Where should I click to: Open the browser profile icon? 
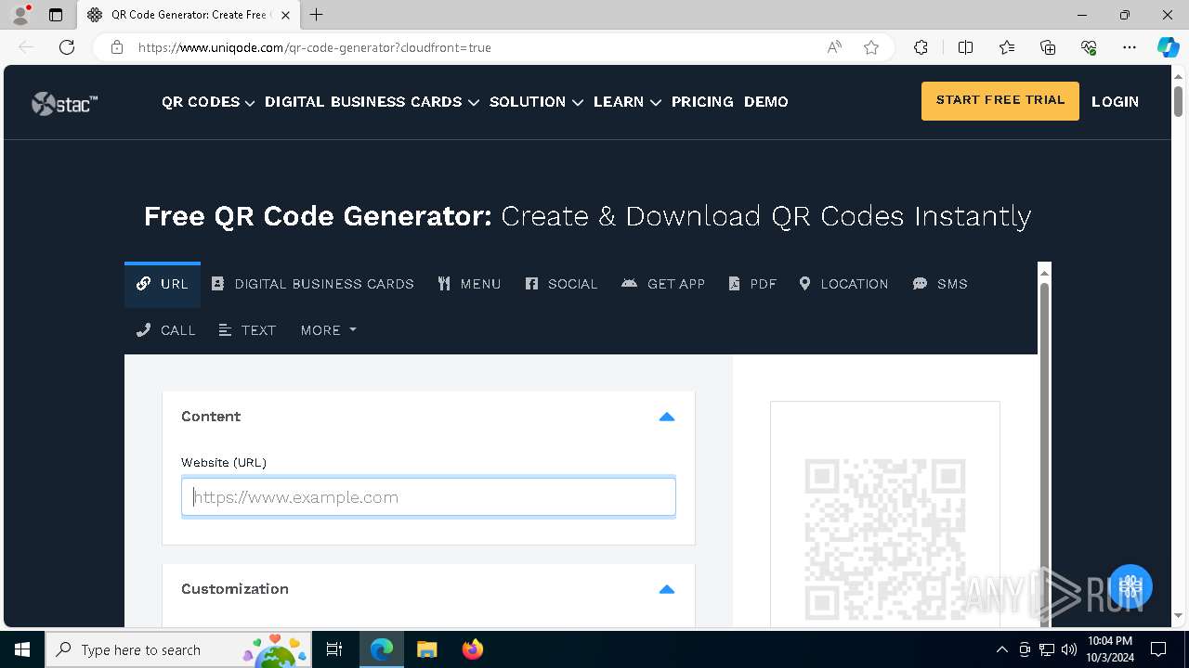tap(20, 15)
